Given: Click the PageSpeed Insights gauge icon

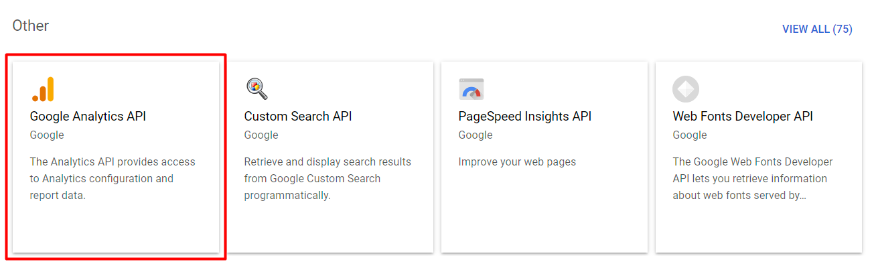Looking at the screenshot, I should tap(471, 89).
